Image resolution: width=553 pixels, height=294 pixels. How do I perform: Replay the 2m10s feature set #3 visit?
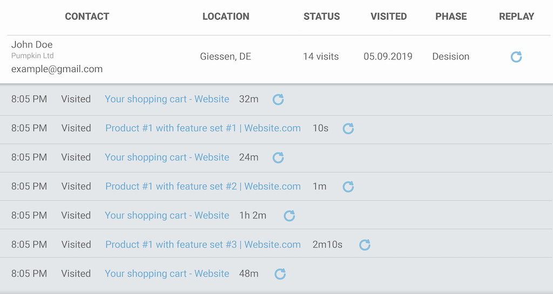(x=365, y=245)
